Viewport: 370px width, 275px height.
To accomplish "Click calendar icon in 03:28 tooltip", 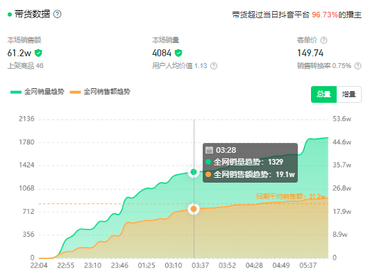I will click(209, 150).
